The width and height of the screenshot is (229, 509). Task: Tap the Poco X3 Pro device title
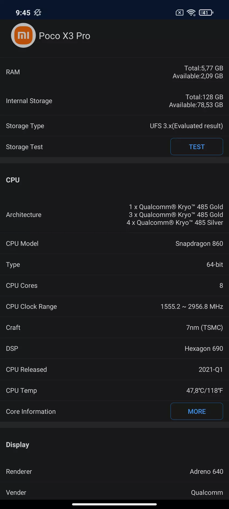click(64, 36)
